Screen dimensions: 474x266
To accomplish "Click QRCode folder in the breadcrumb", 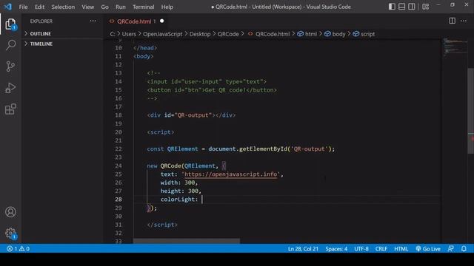I will point(228,34).
